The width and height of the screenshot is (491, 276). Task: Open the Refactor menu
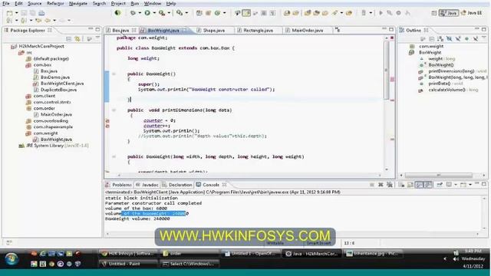[55, 3]
